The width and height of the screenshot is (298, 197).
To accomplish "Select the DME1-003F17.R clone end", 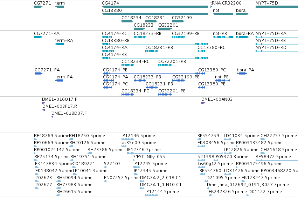I will coord(44,110).
